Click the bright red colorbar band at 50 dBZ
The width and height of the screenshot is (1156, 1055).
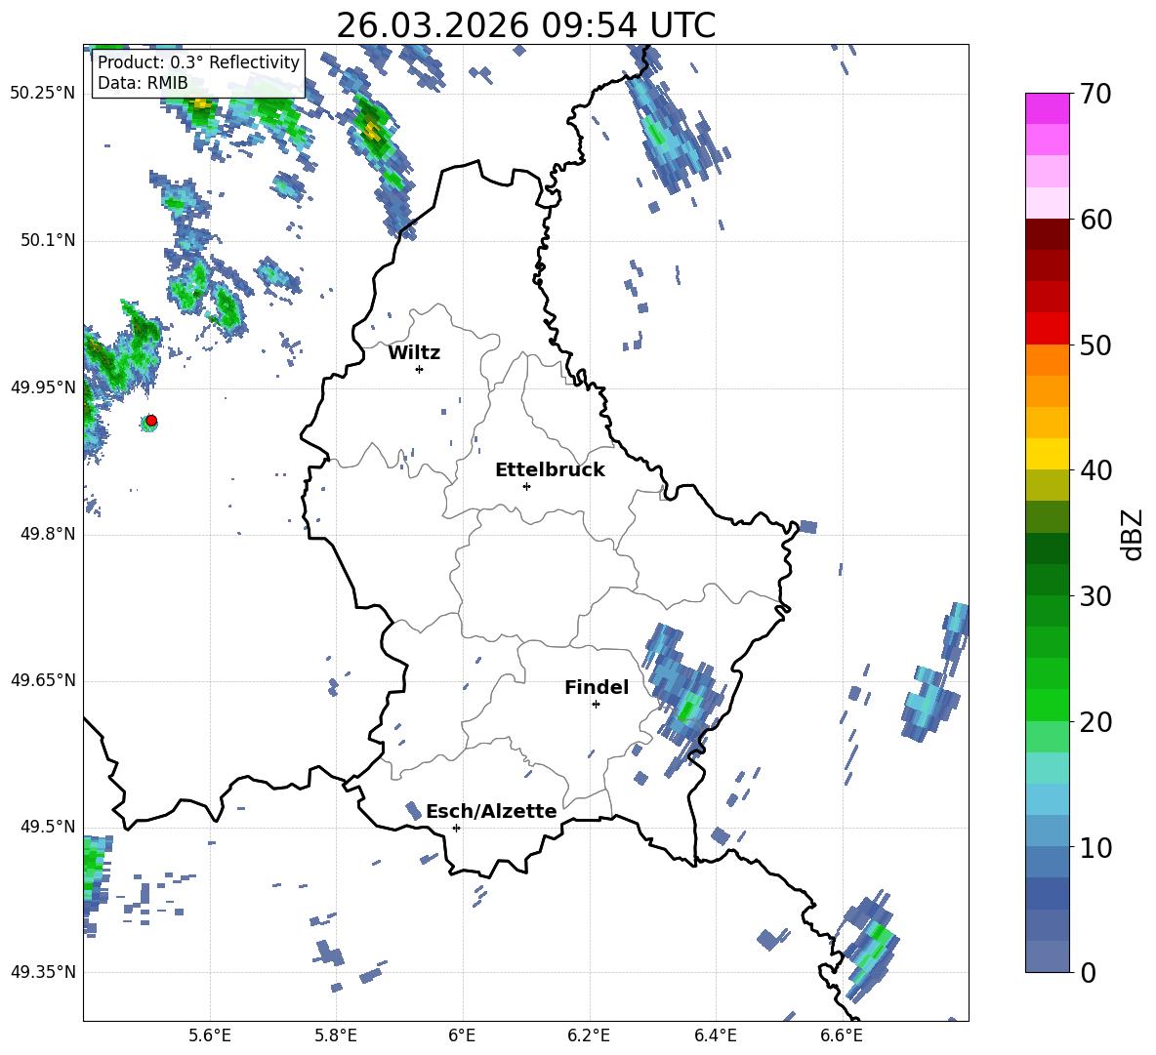1047,329
